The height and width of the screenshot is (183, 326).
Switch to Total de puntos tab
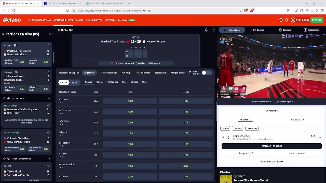(x=143, y=73)
